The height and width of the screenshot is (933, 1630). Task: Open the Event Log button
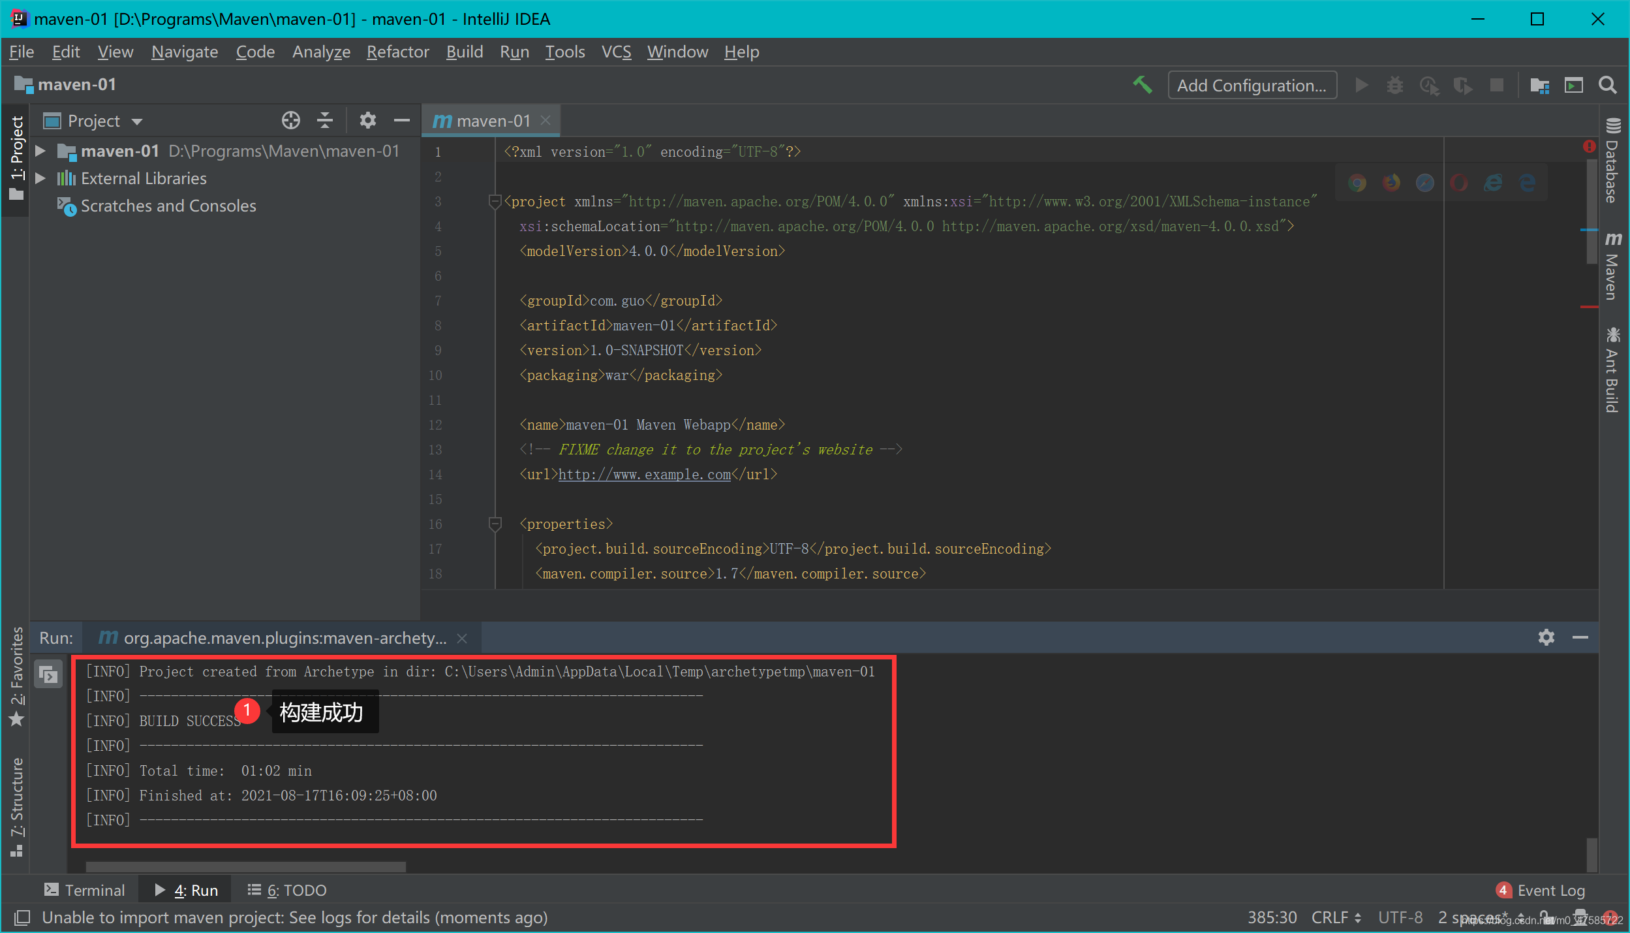click(1541, 890)
